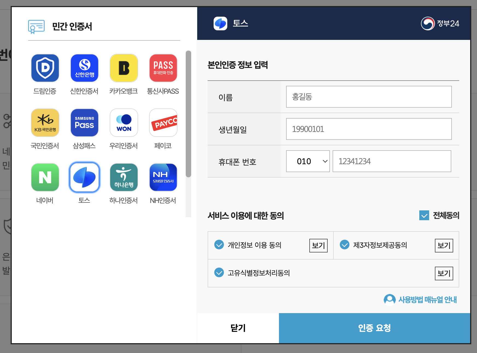Pick the 우리 WON certificate icon
Screen dimensions: 477x353
(x=124, y=123)
